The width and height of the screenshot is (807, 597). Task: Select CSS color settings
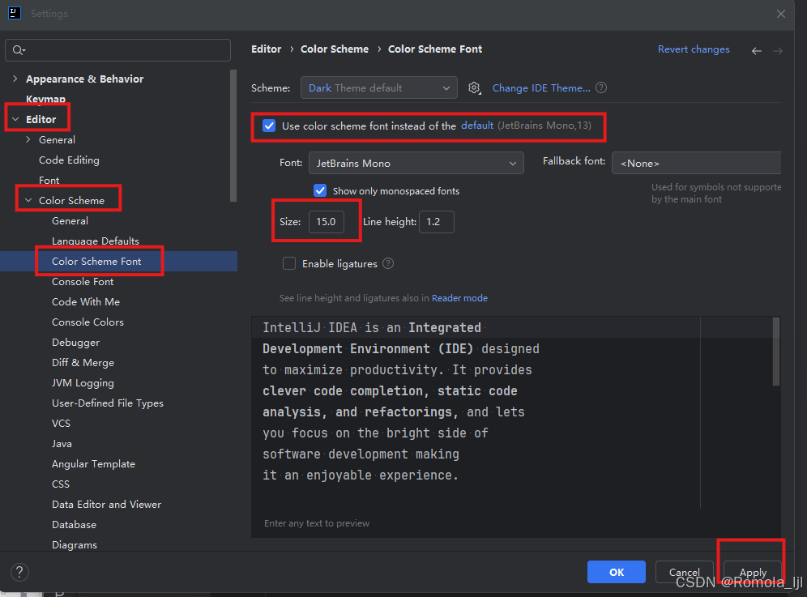coord(61,484)
